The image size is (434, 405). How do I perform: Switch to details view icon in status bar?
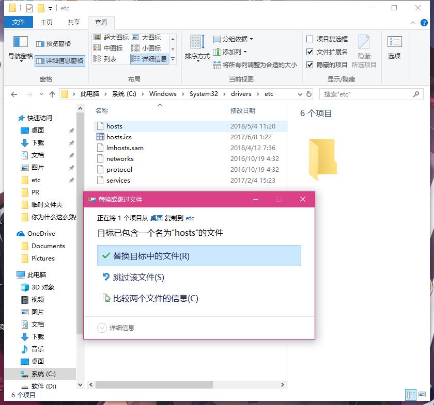click(x=410, y=395)
